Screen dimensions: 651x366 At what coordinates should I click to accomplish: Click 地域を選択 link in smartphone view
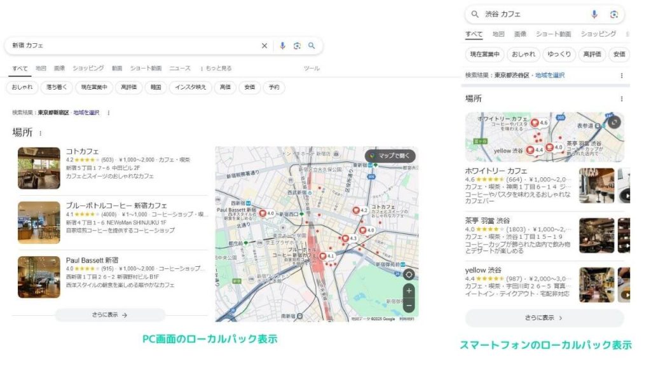(x=550, y=76)
